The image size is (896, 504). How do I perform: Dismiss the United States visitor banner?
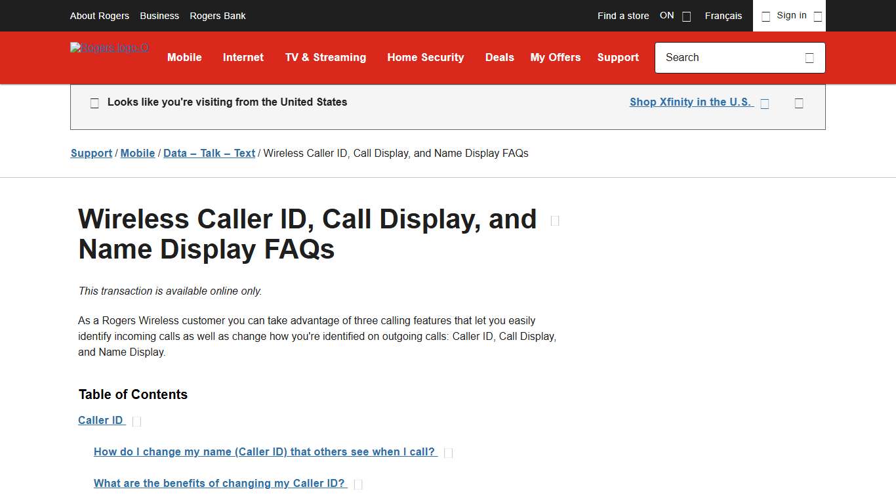point(799,103)
